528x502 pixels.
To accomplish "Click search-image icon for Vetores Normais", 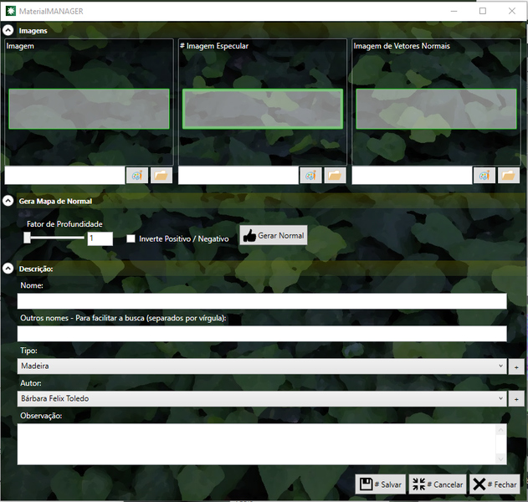I will pyautogui.click(x=484, y=175).
